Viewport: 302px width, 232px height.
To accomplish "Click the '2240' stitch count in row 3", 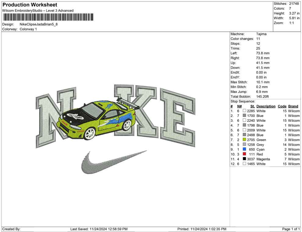I will point(251,121).
